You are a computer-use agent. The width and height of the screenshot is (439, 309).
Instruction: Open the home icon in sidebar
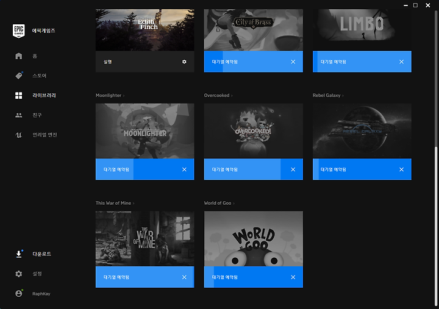19,56
